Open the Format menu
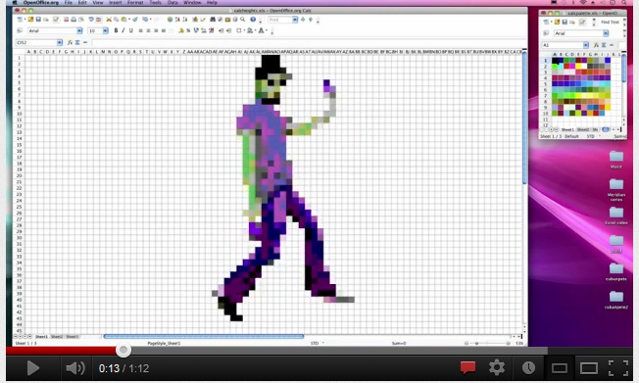Screen dimensions: 639x383 135,2
